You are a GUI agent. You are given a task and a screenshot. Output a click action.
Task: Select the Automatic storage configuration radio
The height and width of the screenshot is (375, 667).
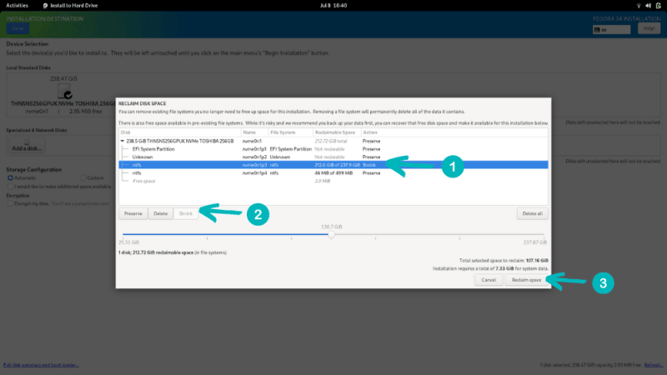[x=10, y=177]
